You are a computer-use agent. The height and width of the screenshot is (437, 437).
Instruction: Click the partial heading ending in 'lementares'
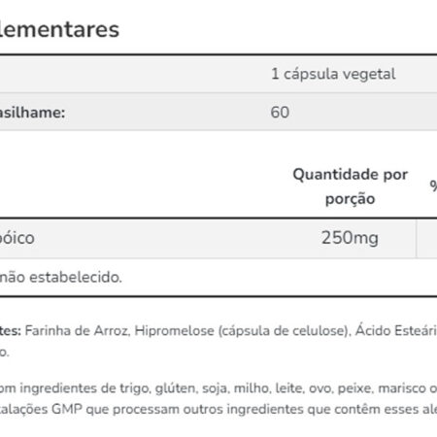(x=59, y=29)
